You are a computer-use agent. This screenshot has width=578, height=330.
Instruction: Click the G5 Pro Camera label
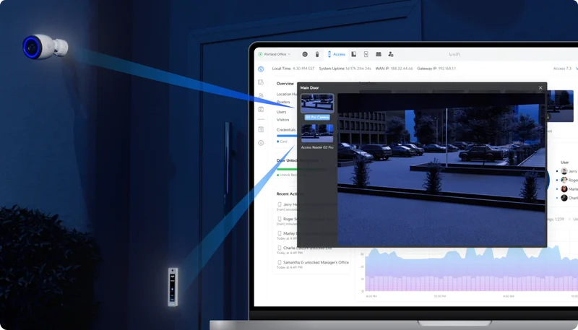click(317, 117)
